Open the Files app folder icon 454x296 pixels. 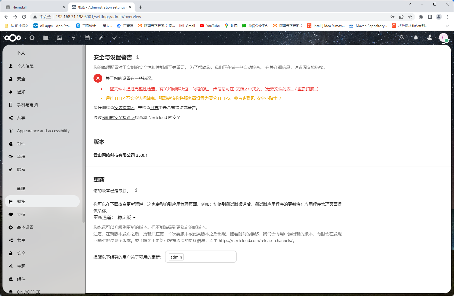[x=46, y=38]
